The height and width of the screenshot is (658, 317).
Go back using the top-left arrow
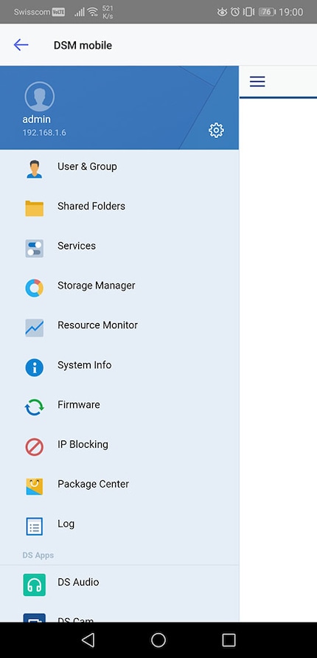tap(21, 45)
